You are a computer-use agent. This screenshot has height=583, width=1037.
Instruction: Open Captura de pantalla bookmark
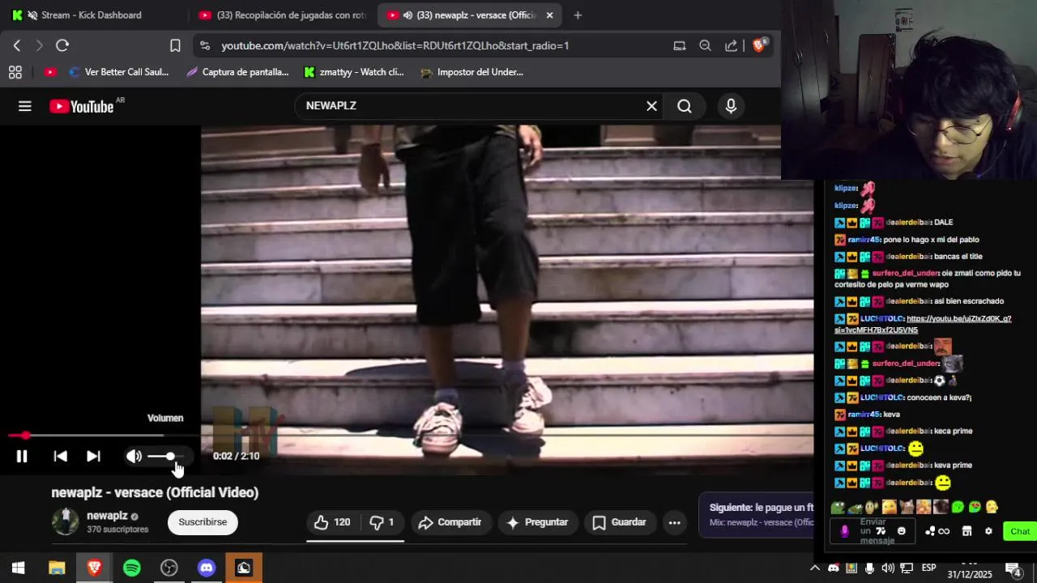[237, 72]
